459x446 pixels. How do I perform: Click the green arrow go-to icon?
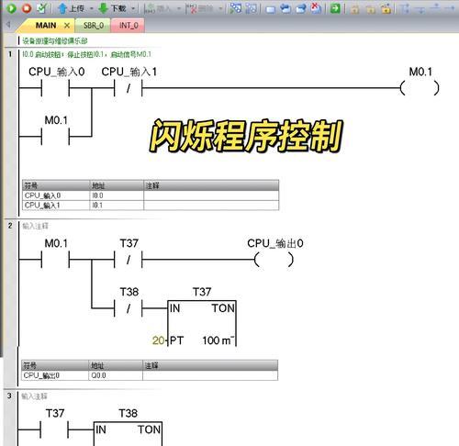335,8
